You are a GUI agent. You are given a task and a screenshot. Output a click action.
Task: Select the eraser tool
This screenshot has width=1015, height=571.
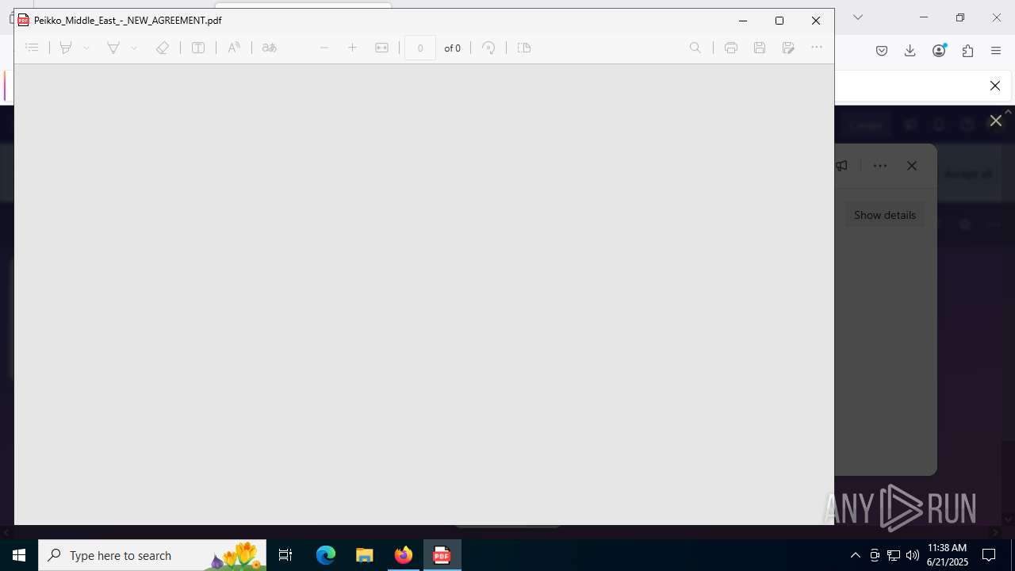(163, 48)
